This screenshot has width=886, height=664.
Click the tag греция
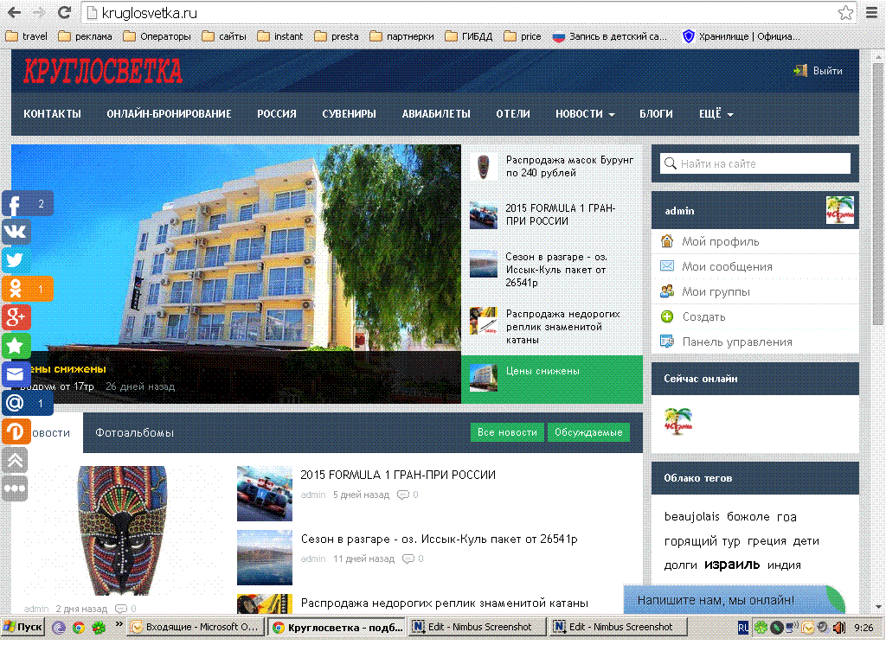[x=767, y=541]
